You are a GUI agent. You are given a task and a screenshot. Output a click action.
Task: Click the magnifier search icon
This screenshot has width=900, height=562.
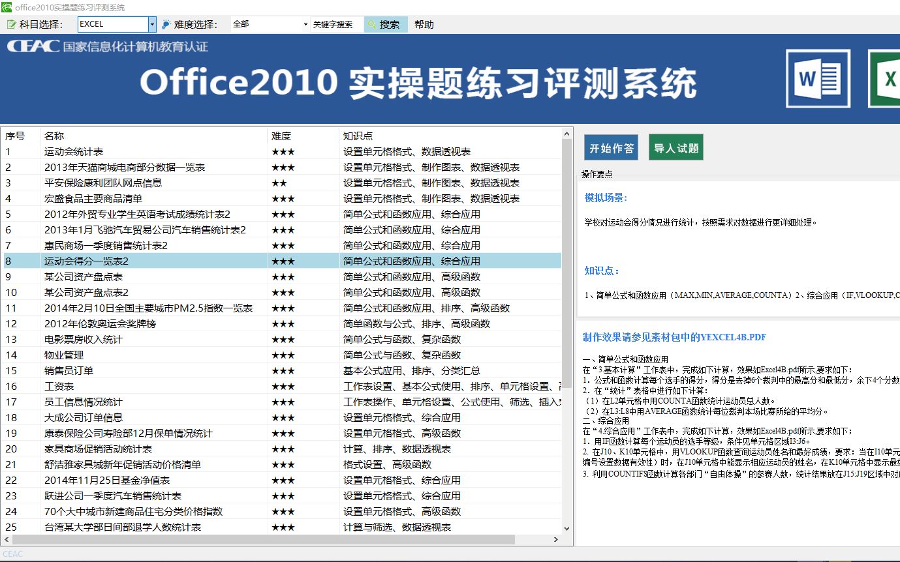tap(372, 24)
